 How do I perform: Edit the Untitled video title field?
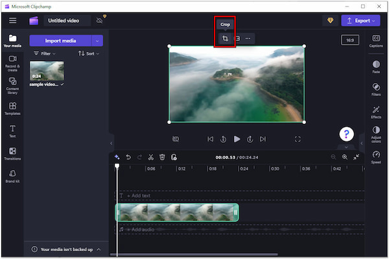(x=67, y=21)
